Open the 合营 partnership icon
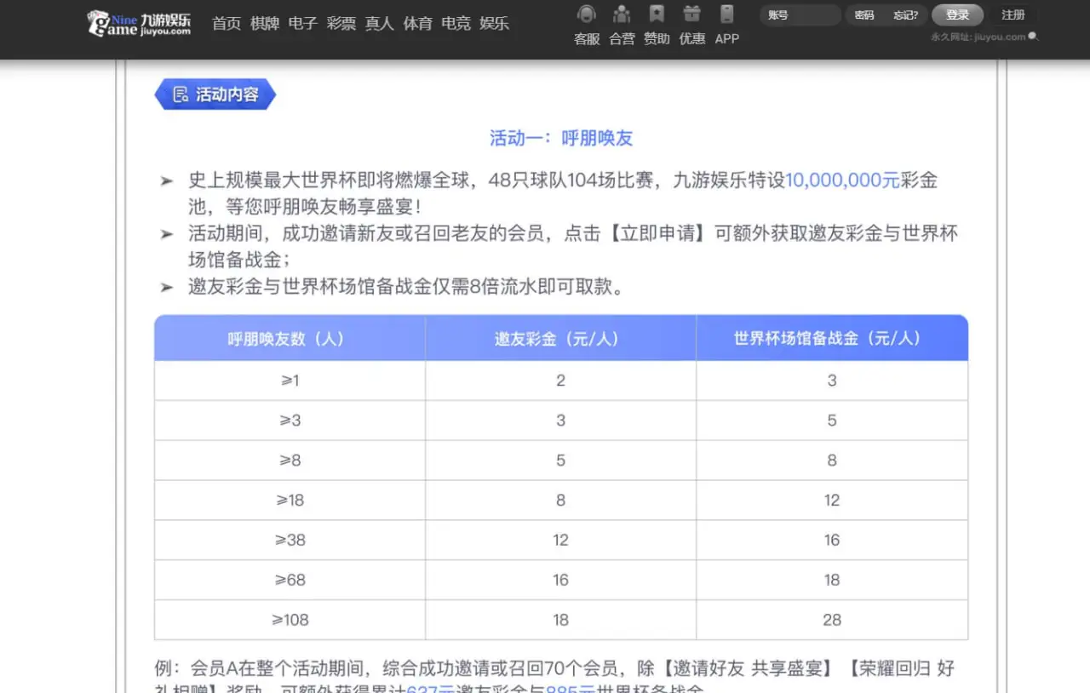This screenshot has width=1090, height=693. [x=622, y=14]
